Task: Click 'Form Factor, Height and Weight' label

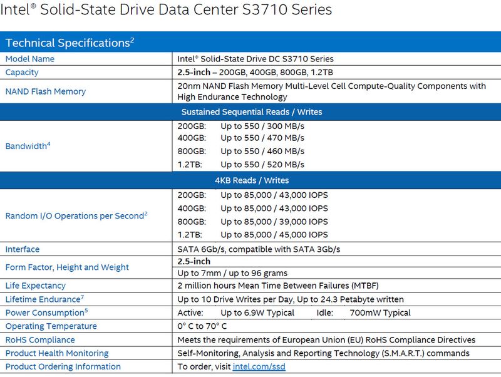Action: point(67,267)
